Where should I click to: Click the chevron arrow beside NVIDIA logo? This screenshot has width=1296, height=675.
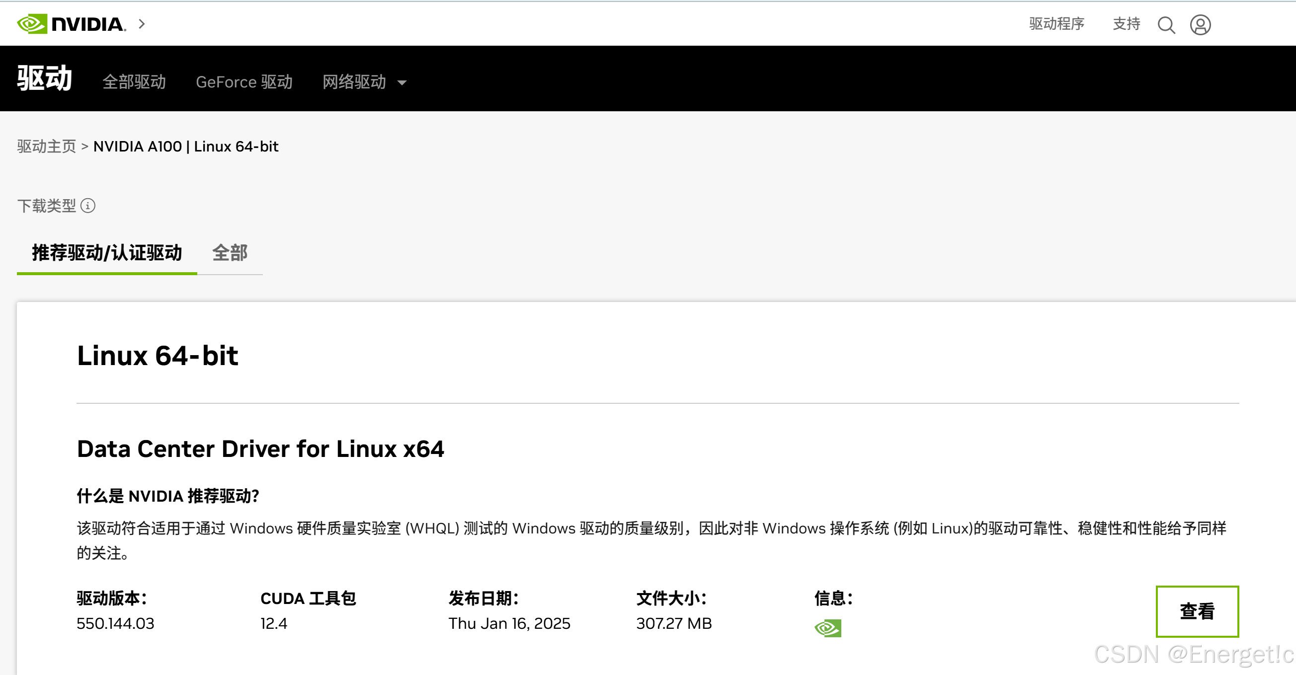142,24
